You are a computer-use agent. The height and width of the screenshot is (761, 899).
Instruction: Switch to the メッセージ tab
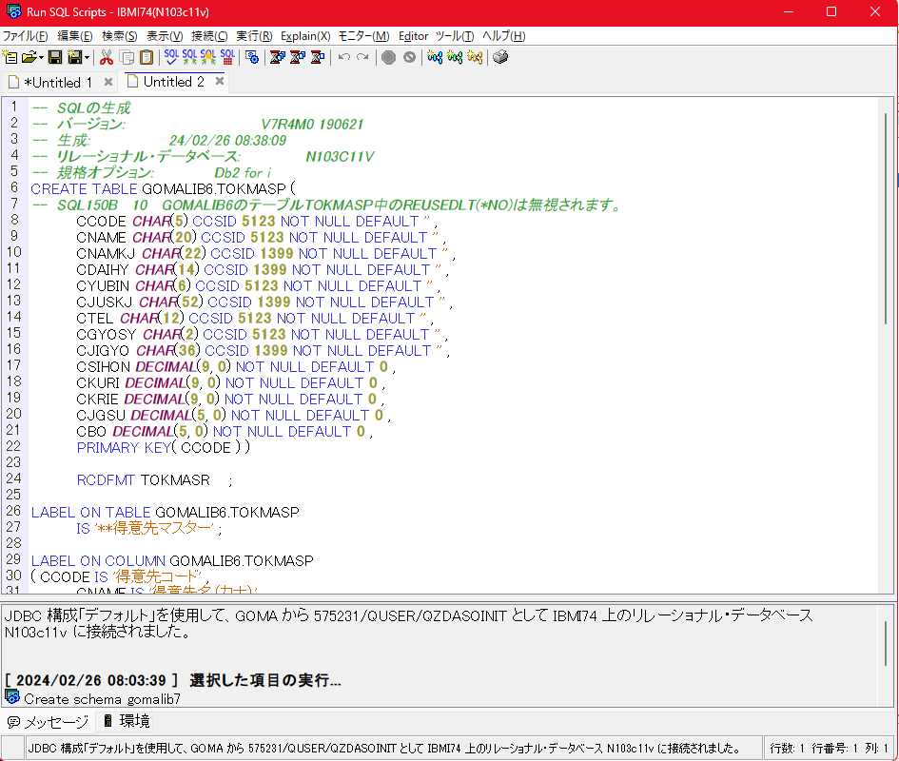[x=49, y=721]
